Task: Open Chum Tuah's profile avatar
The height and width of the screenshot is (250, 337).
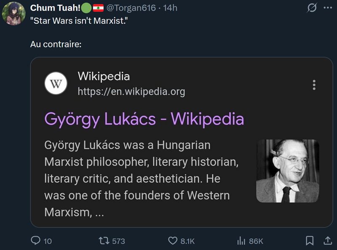Action: [13, 14]
